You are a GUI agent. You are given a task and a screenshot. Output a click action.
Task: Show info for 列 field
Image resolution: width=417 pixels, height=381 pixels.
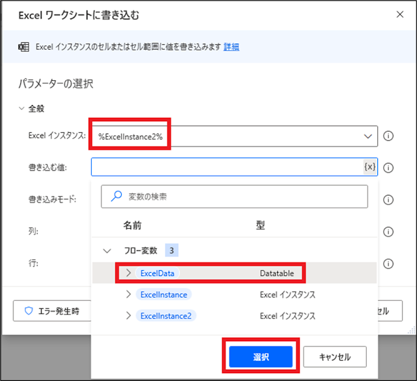pyautogui.click(x=388, y=232)
